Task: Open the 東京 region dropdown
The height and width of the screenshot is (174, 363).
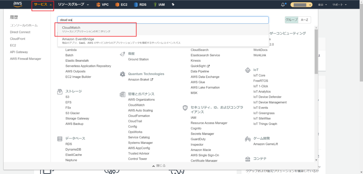Action: click(322, 5)
